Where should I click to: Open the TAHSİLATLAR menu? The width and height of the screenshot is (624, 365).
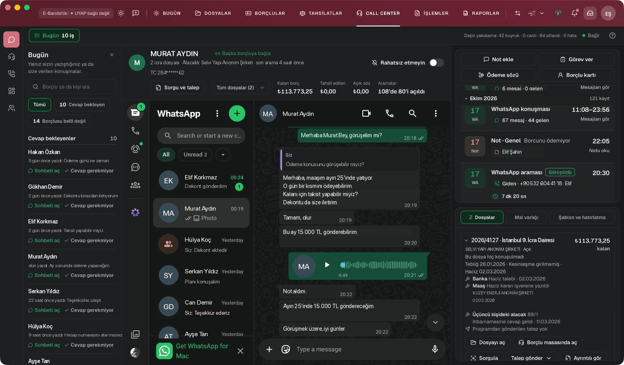click(321, 13)
